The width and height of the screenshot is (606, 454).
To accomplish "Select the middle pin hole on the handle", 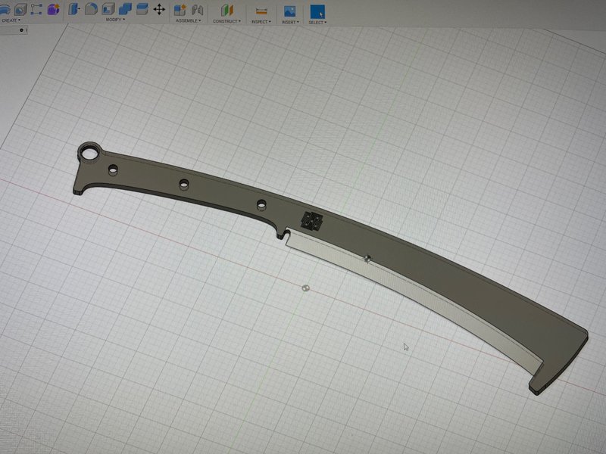I will [184, 183].
